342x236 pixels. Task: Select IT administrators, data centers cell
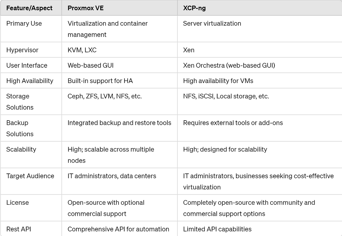112,176
